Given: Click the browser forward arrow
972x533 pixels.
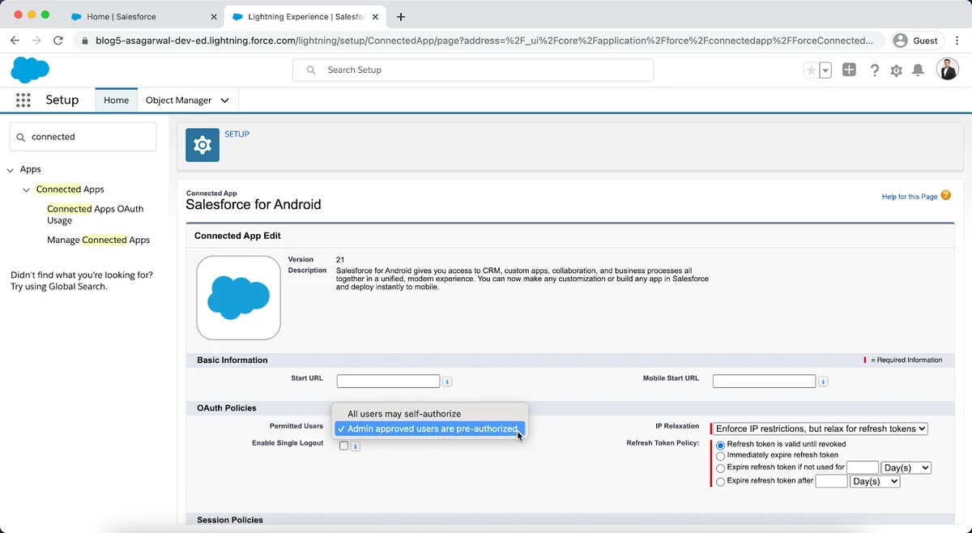Looking at the screenshot, I should (36, 41).
